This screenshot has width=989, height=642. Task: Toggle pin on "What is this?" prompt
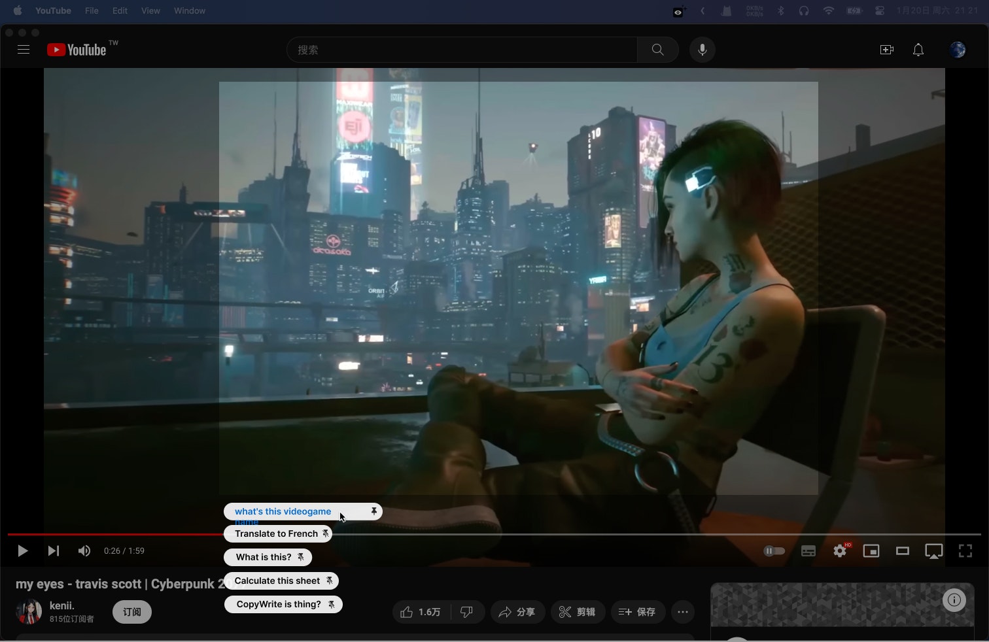(x=301, y=557)
